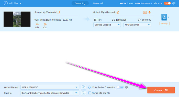Screen dimensions: 179x97
Task: Click the Convert All button
Action: point(161,90)
